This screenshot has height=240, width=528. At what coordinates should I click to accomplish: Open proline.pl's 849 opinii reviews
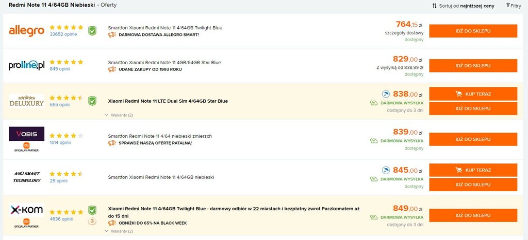coord(60,69)
